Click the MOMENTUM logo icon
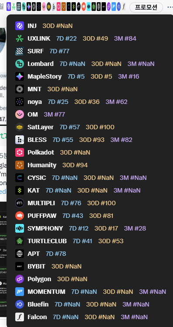 coord(20,292)
